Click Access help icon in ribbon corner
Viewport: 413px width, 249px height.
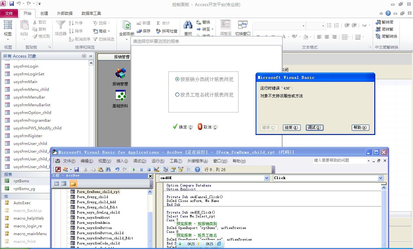click(388, 13)
